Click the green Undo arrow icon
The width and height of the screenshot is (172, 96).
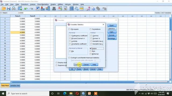click(x=26, y=9)
